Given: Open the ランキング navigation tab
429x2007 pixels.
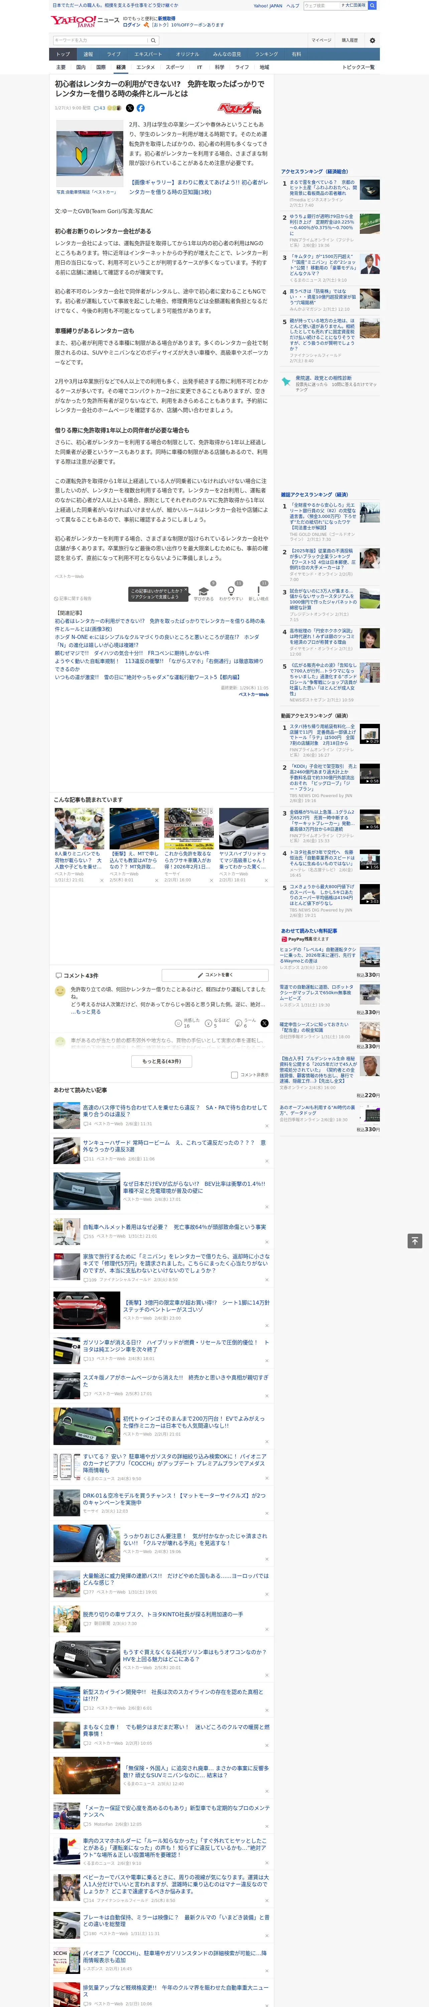Looking at the screenshot, I should pyautogui.click(x=266, y=55).
